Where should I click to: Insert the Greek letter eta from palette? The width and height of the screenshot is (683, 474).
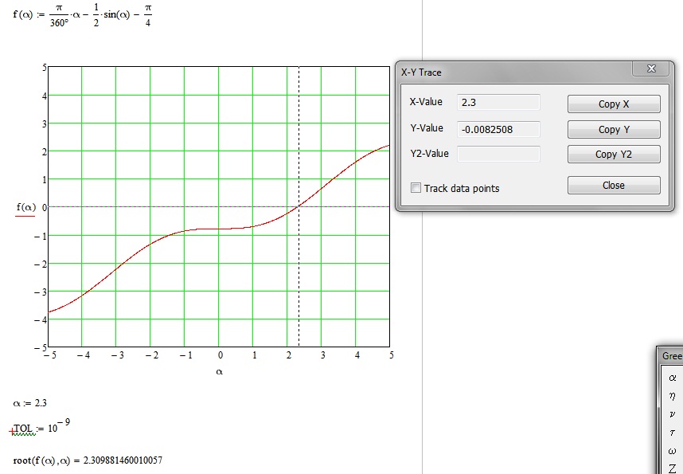click(x=673, y=396)
